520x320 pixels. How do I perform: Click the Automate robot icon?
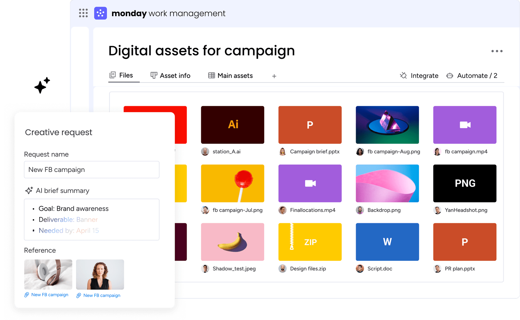(449, 76)
